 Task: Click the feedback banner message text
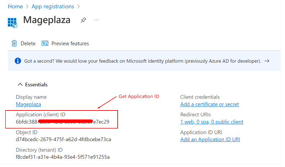click(142, 61)
